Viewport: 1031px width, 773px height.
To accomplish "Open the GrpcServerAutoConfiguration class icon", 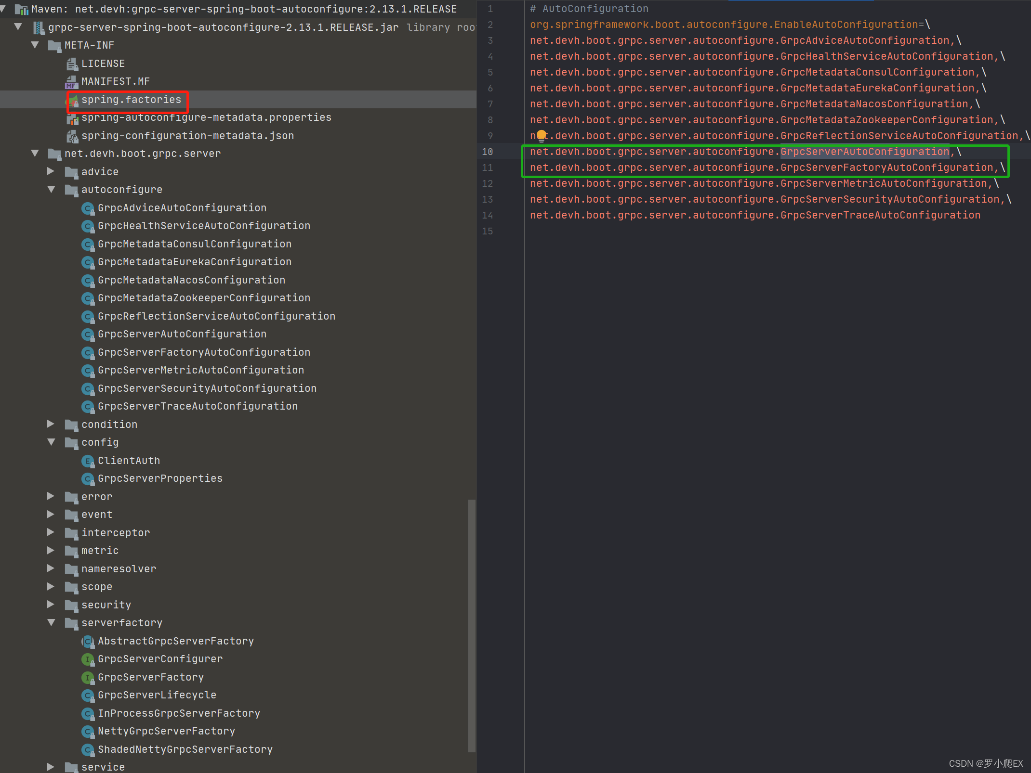I will tap(88, 334).
